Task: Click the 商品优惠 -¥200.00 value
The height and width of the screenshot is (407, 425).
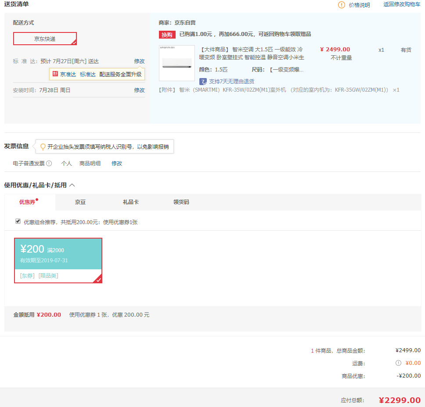Action: pos(408,376)
